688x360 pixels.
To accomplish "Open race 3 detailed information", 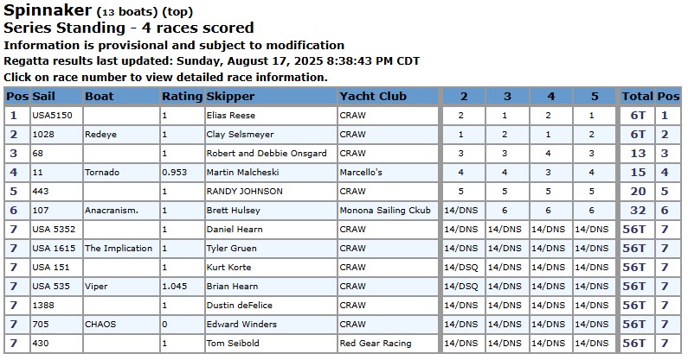I will [507, 97].
